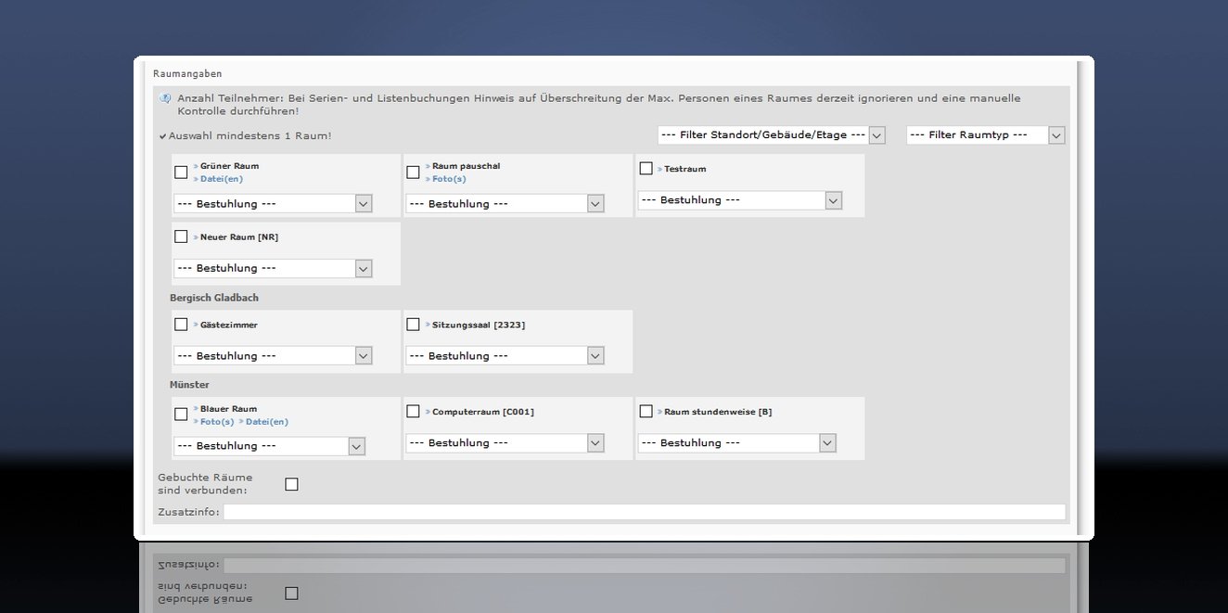Click the Bergisch Gladbach location heading

tap(214, 298)
